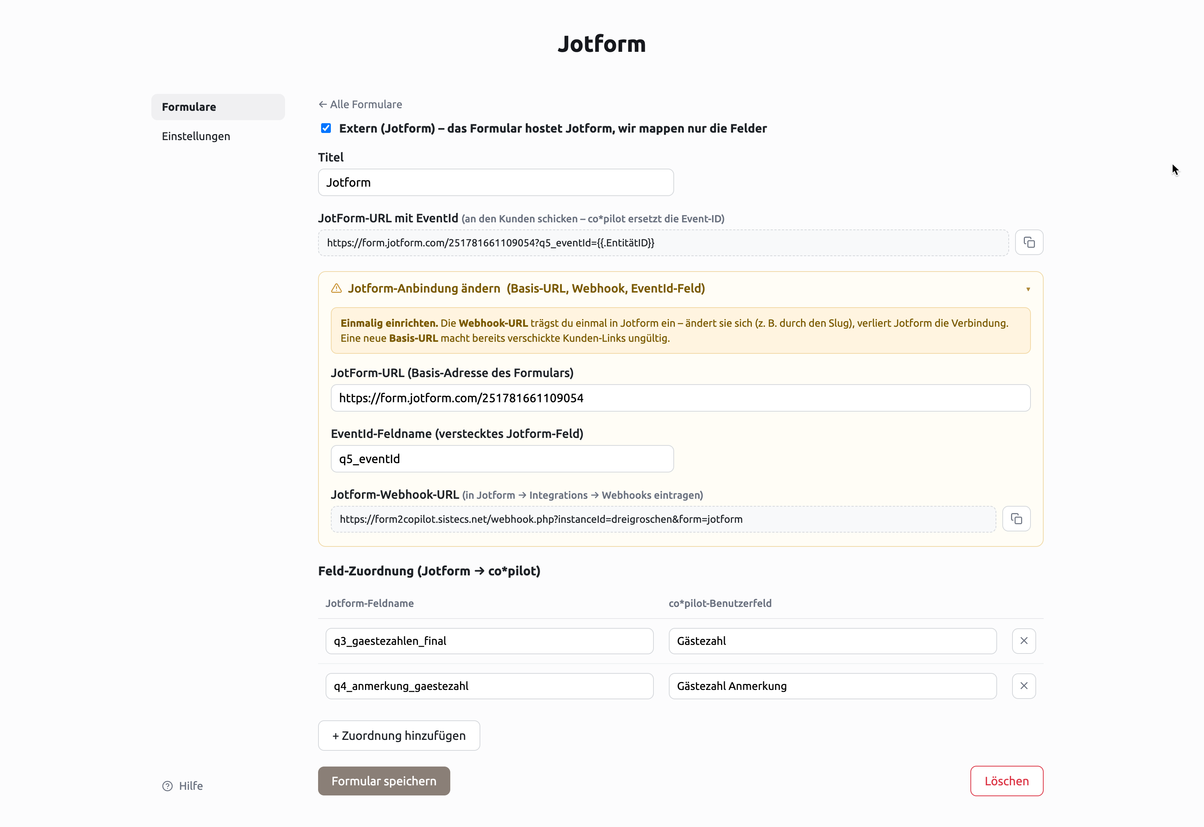The height and width of the screenshot is (827, 1204).
Task: Click the EventId-Feldname input field
Action: click(x=502, y=459)
